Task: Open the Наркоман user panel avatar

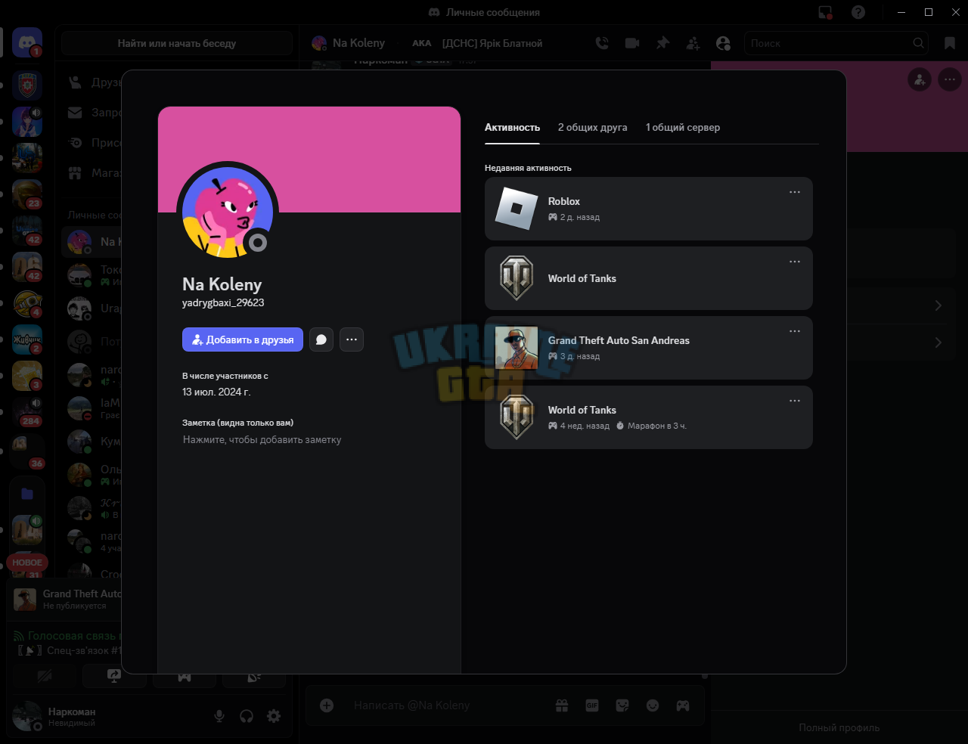Action: [27, 715]
